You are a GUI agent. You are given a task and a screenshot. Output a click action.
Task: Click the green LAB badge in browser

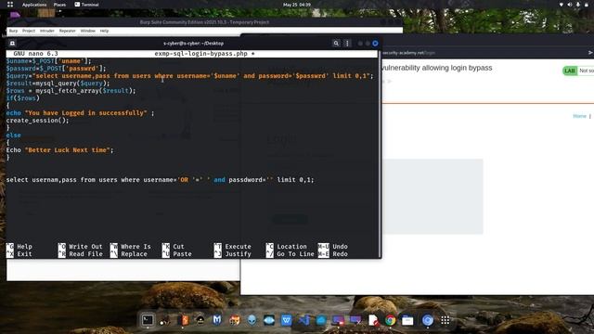click(569, 71)
